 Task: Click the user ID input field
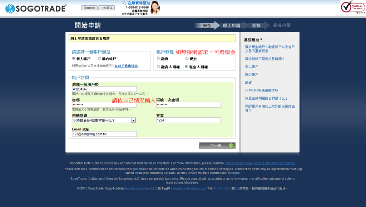tap(104, 89)
